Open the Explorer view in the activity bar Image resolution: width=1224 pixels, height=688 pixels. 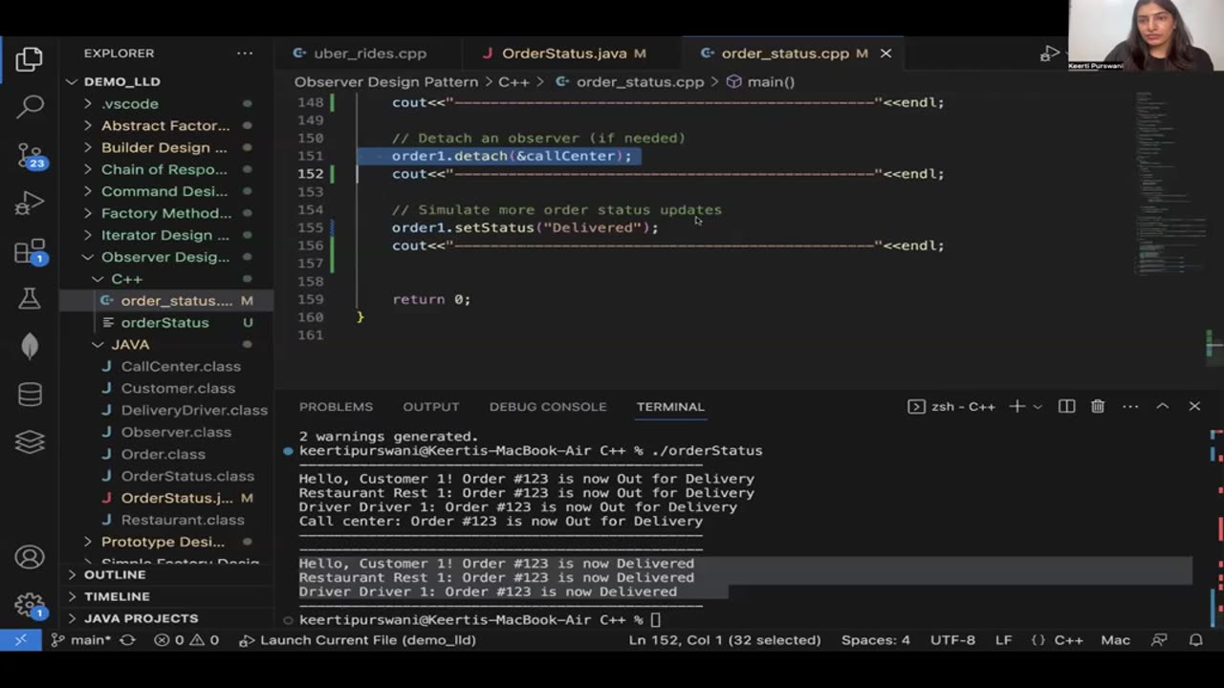(x=29, y=58)
